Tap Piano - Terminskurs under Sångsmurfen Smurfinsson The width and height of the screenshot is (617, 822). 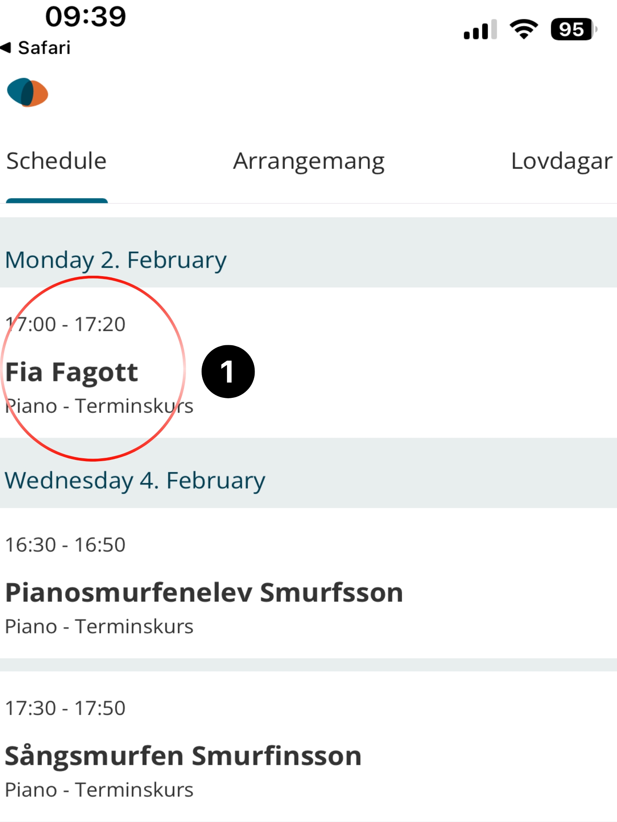99,790
